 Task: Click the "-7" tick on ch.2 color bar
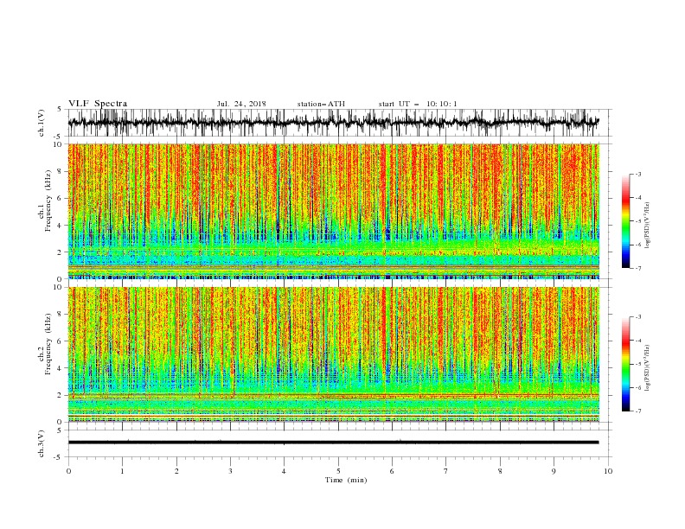pyautogui.click(x=638, y=411)
